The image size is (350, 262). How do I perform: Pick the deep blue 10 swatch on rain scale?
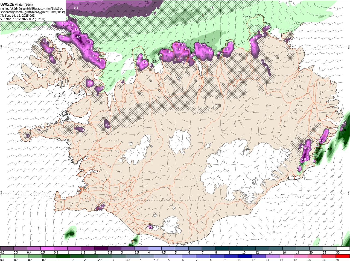(245, 256)
